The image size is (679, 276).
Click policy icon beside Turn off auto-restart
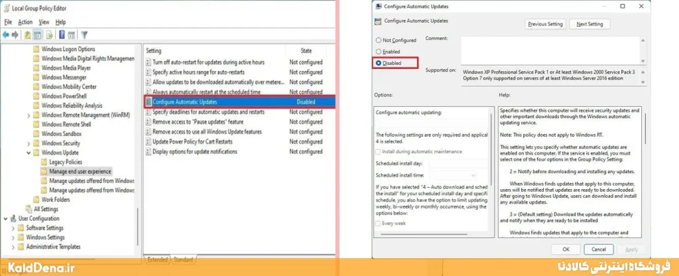(149, 62)
